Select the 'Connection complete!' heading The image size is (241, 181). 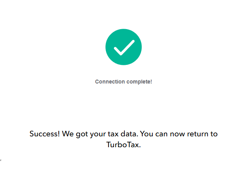tap(124, 82)
